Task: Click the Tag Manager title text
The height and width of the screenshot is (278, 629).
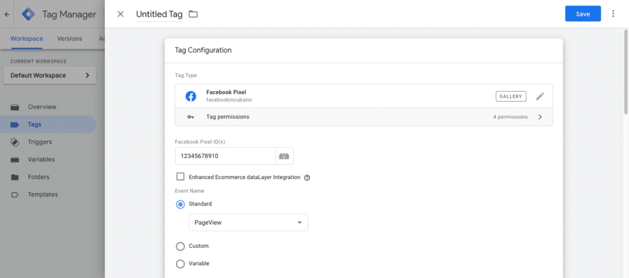Action: tap(69, 15)
